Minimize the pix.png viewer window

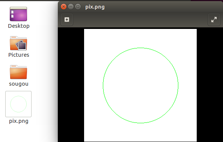tap(71, 7)
